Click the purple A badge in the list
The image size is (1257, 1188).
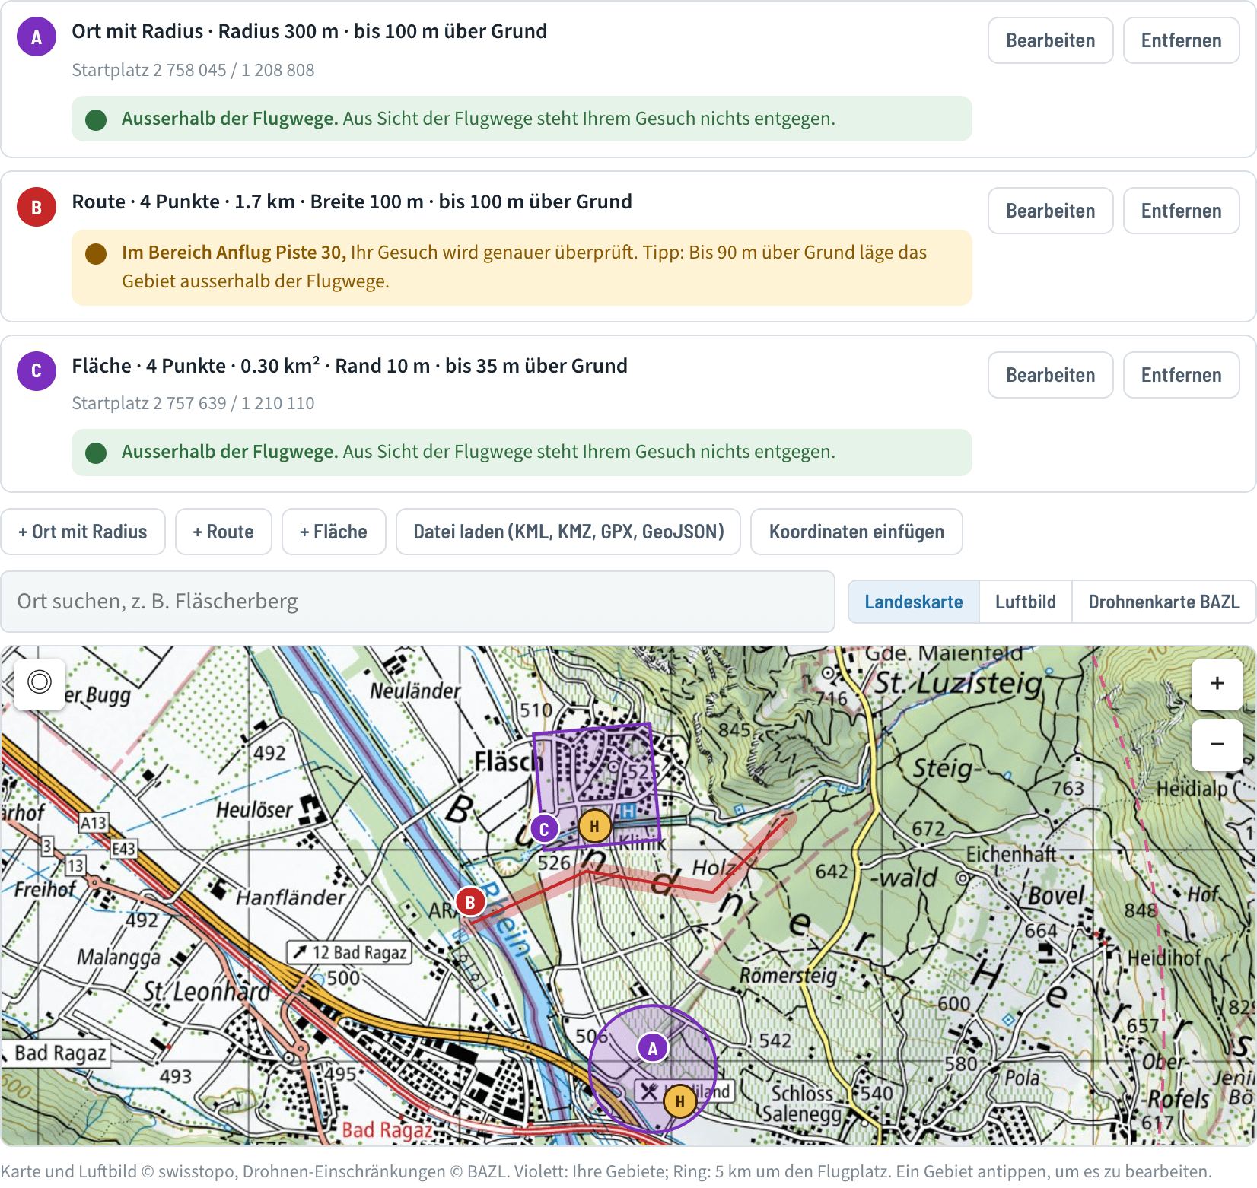[x=37, y=37]
